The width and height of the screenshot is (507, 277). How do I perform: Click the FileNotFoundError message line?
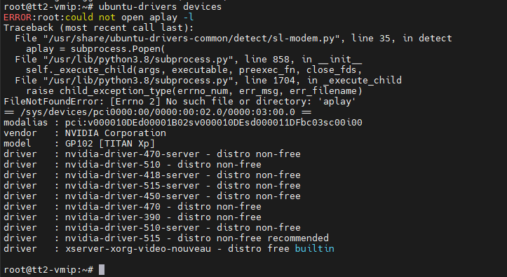pos(180,102)
